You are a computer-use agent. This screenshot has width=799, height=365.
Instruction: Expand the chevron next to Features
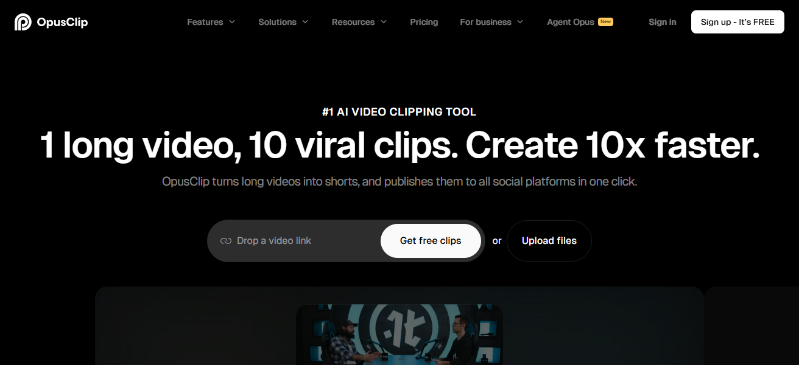[232, 22]
